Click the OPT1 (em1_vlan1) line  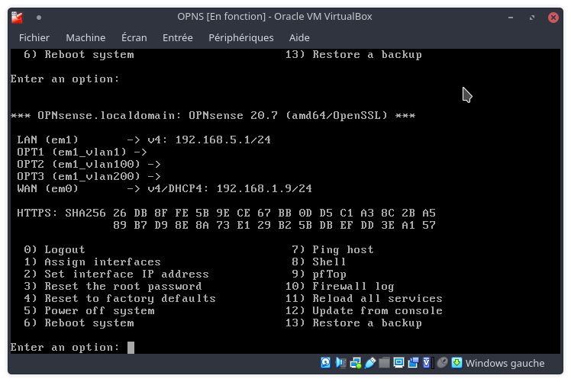[82, 152]
